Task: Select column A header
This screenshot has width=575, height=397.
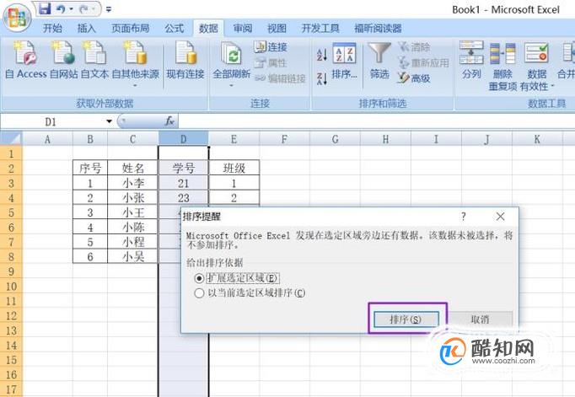Action: pyautogui.click(x=47, y=139)
